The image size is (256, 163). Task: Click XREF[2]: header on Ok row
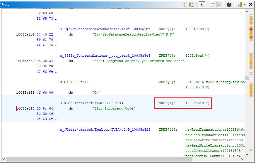pyautogui.click(x=167, y=82)
